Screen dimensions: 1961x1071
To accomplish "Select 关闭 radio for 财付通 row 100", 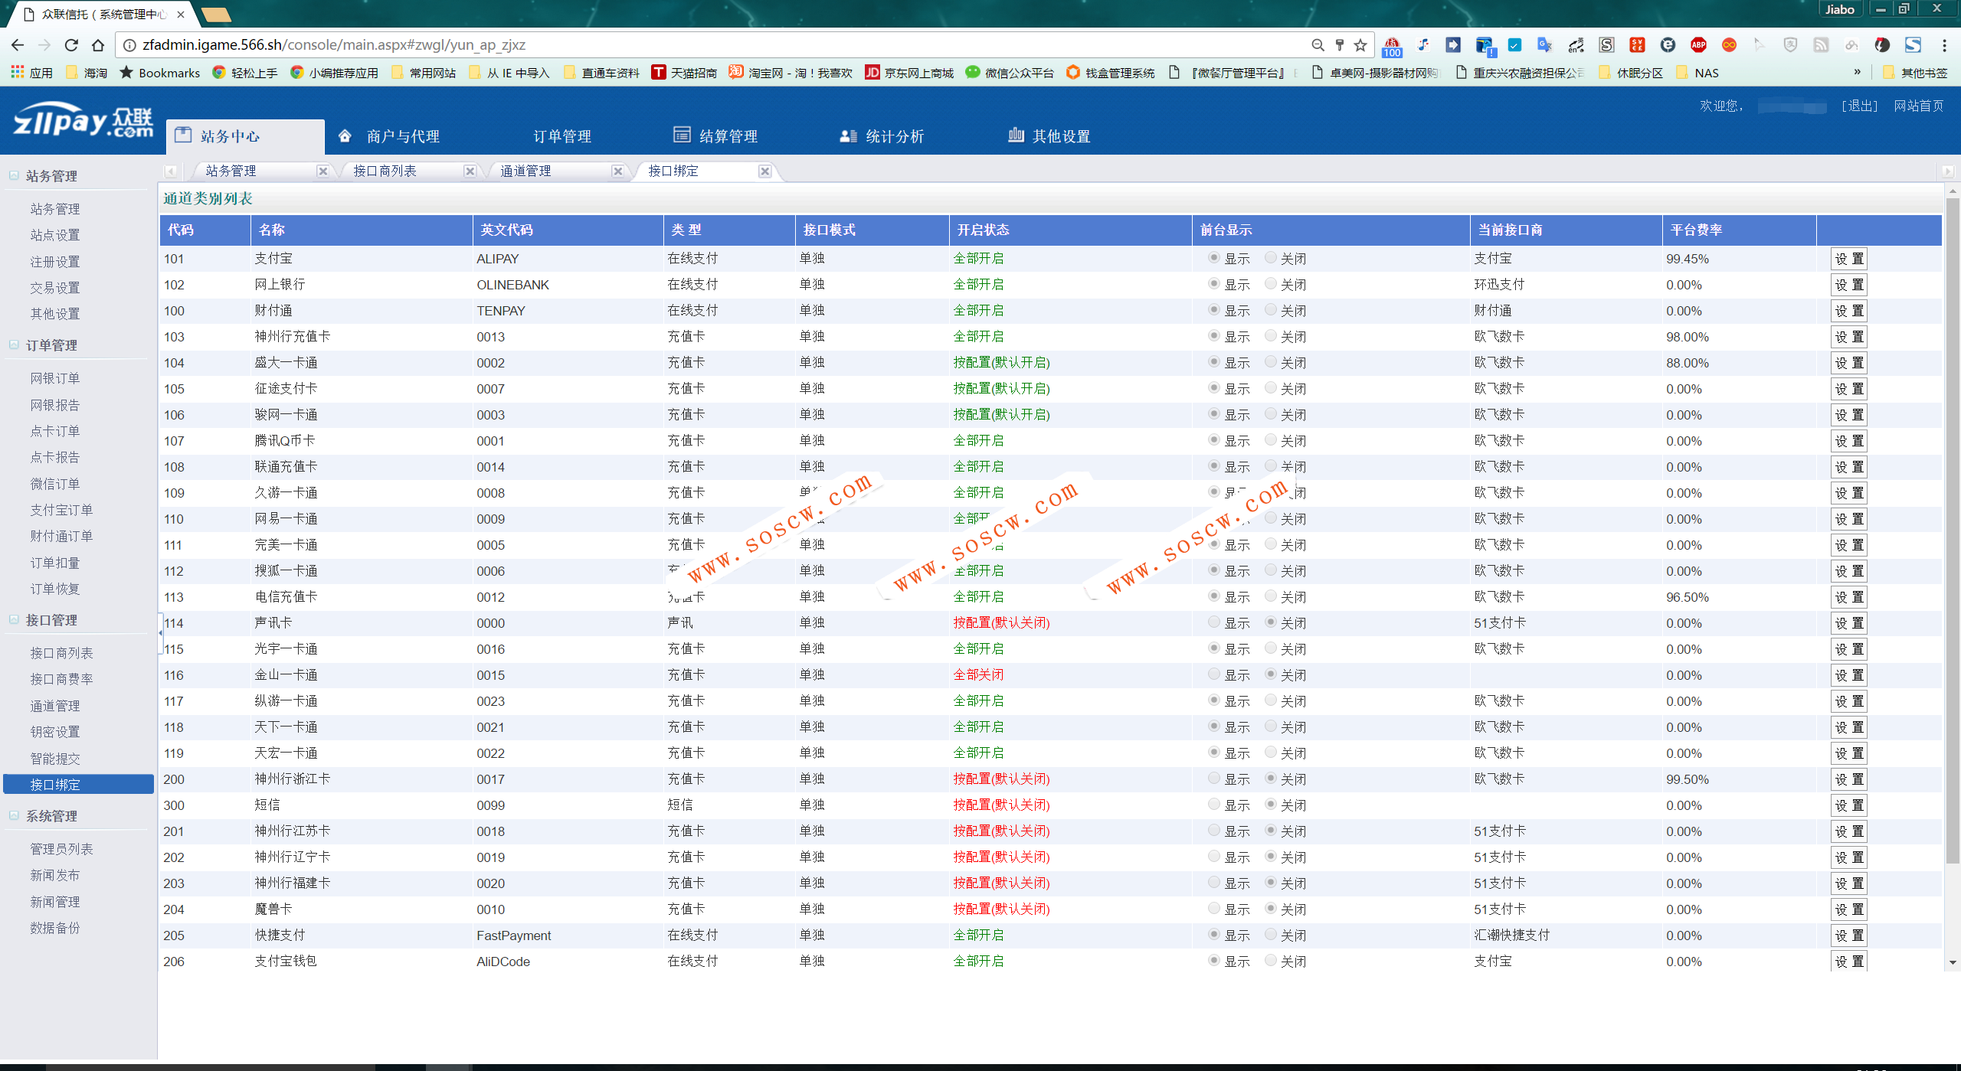I will tap(1271, 310).
